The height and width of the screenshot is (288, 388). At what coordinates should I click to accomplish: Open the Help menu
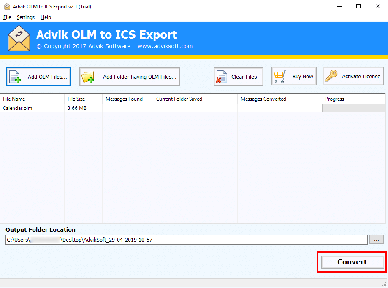pyautogui.click(x=46, y=17)
